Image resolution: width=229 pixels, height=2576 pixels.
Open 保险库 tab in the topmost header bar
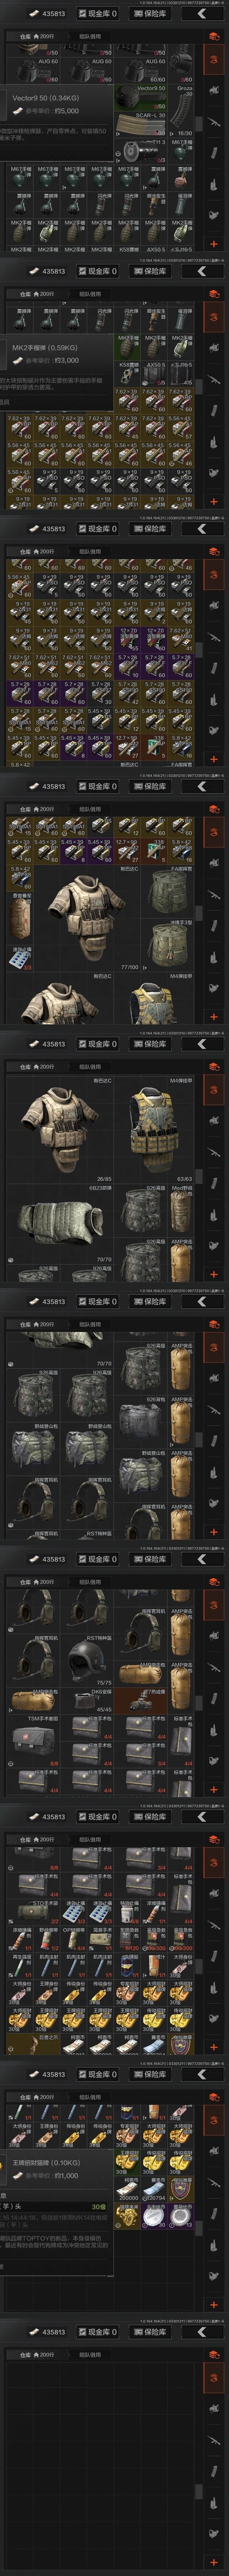click(150, 14)
